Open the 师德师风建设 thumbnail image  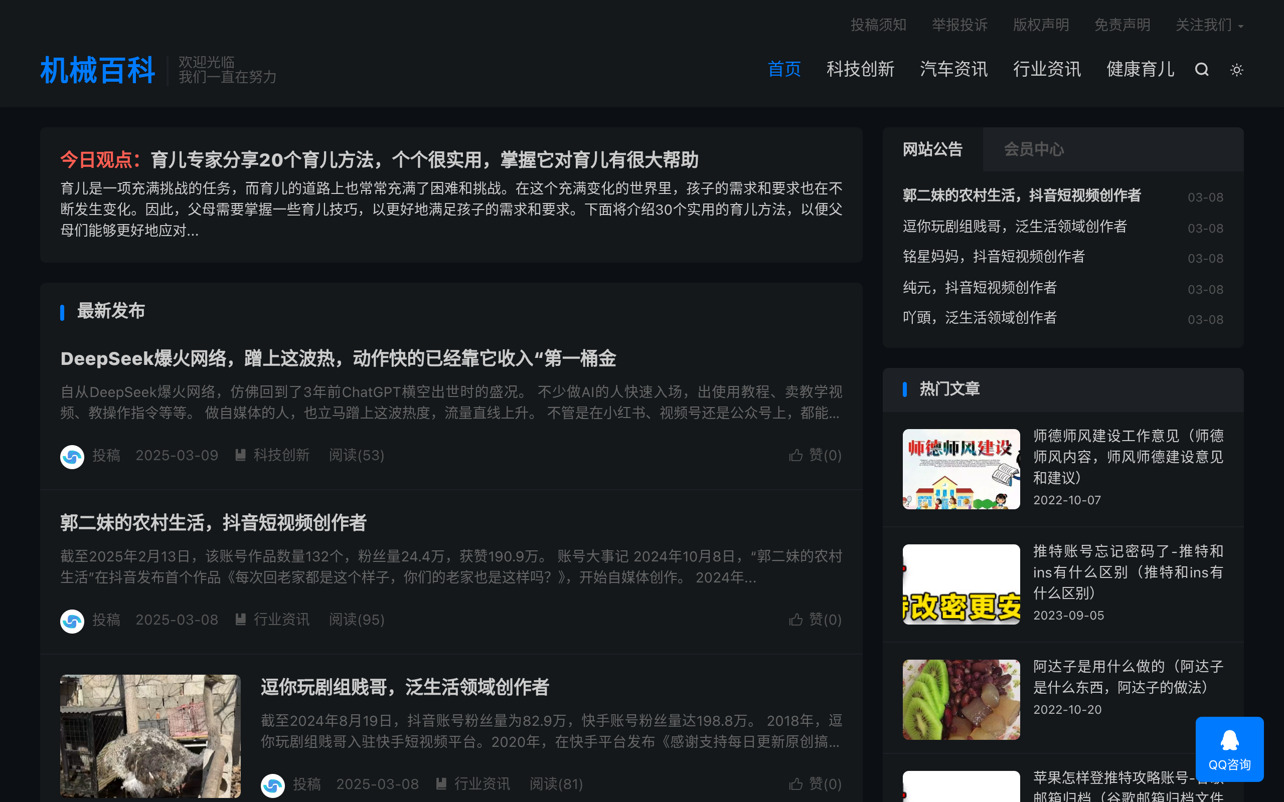pos(961,469)
